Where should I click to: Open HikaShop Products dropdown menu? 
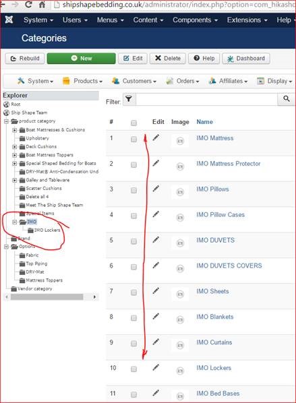pos(82,81)
